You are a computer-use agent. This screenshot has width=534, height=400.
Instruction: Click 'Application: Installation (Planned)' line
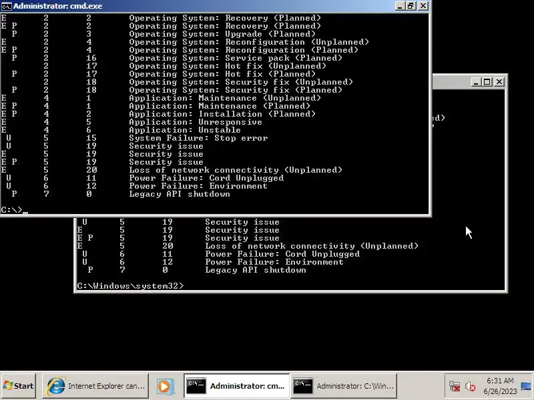tap(222, 114)
